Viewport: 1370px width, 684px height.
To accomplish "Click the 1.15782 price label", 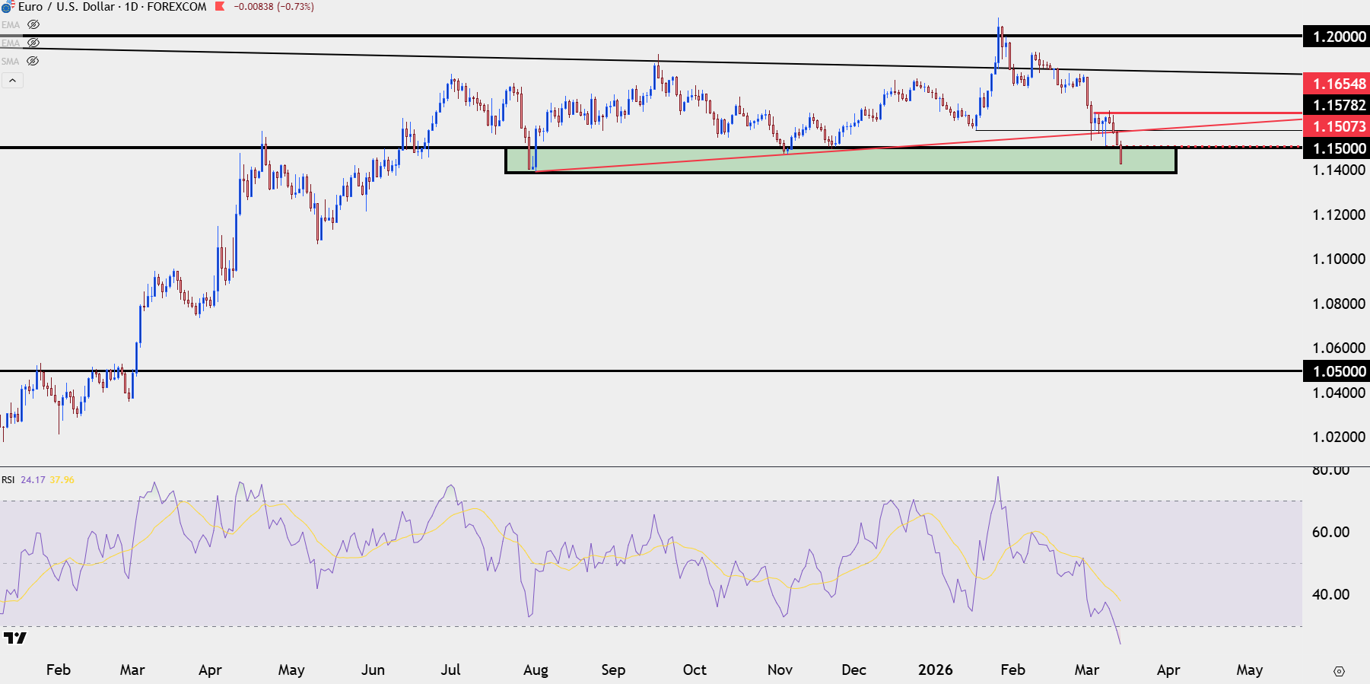I will click(1337, 105).
